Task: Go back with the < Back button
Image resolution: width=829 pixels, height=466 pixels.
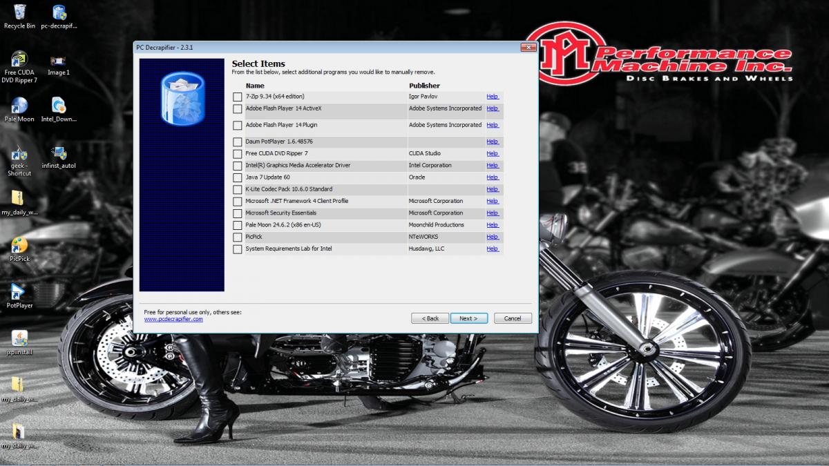Action: tap(430, 318)
